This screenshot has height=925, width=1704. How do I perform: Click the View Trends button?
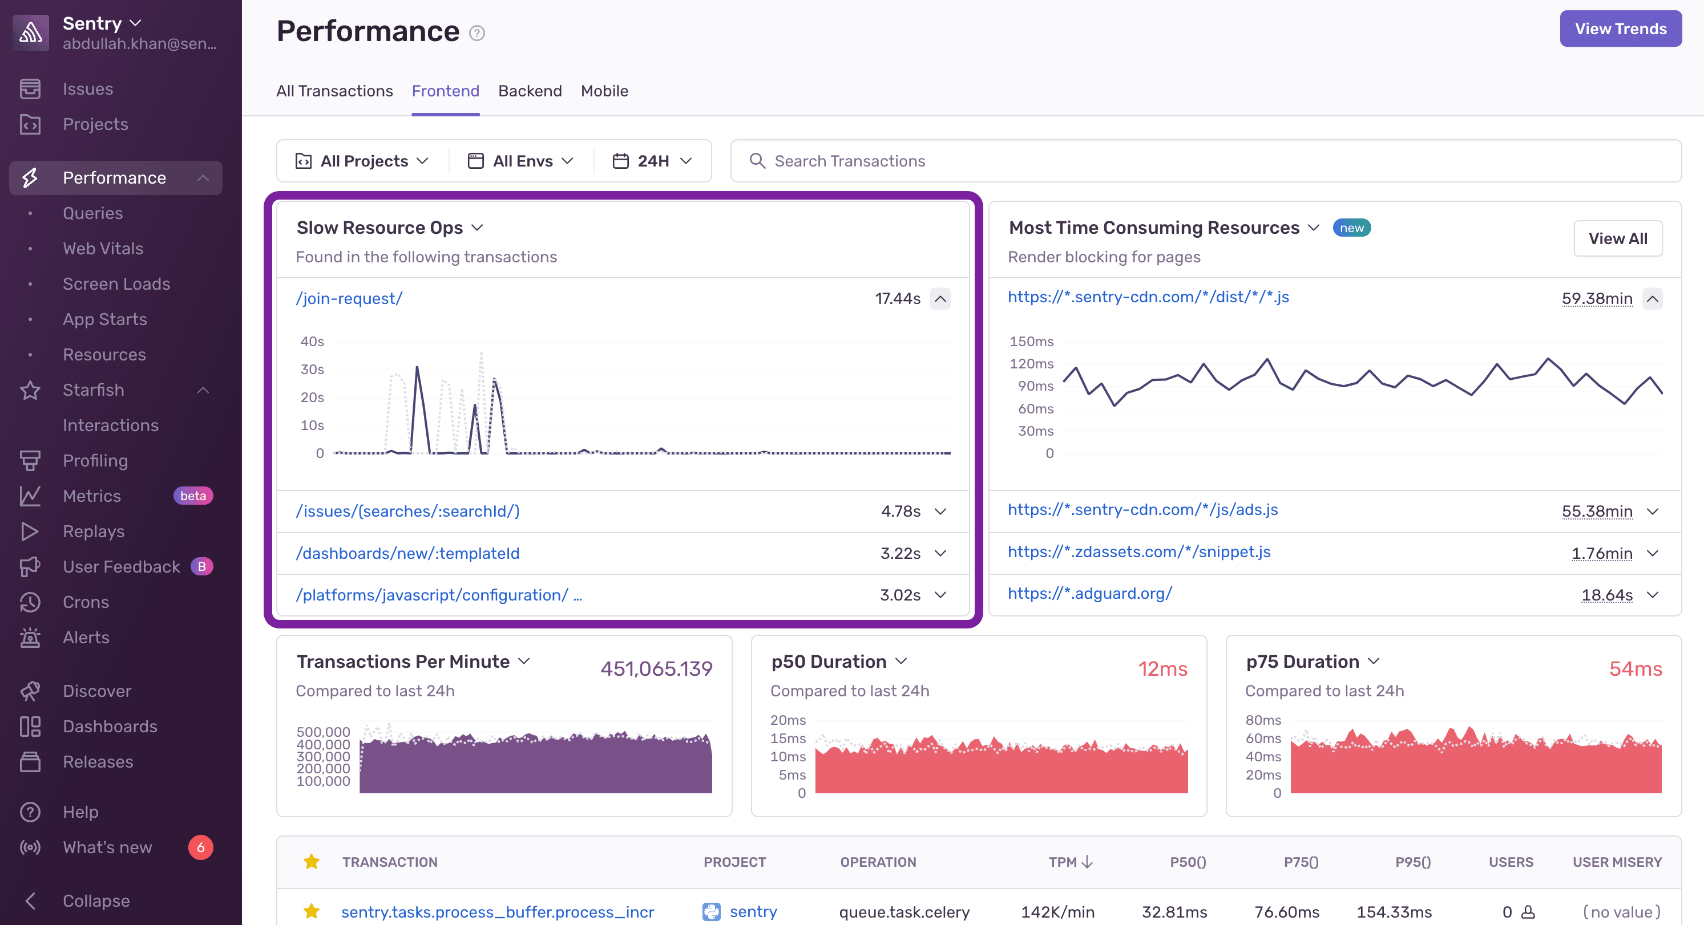tap(1620, 29)
